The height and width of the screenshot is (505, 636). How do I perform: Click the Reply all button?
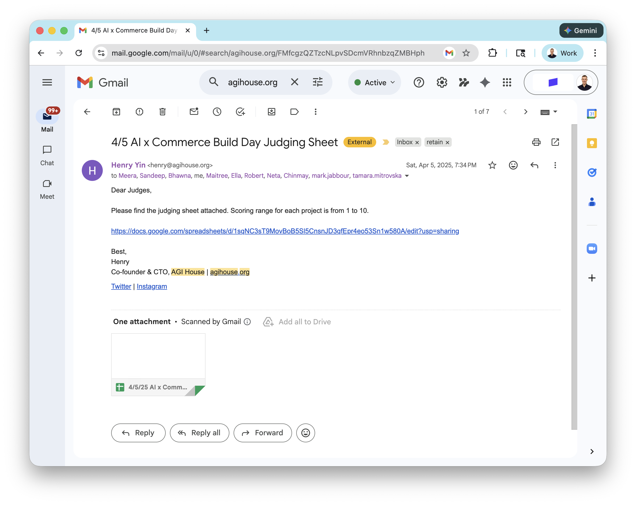click(x=200, y=433)
